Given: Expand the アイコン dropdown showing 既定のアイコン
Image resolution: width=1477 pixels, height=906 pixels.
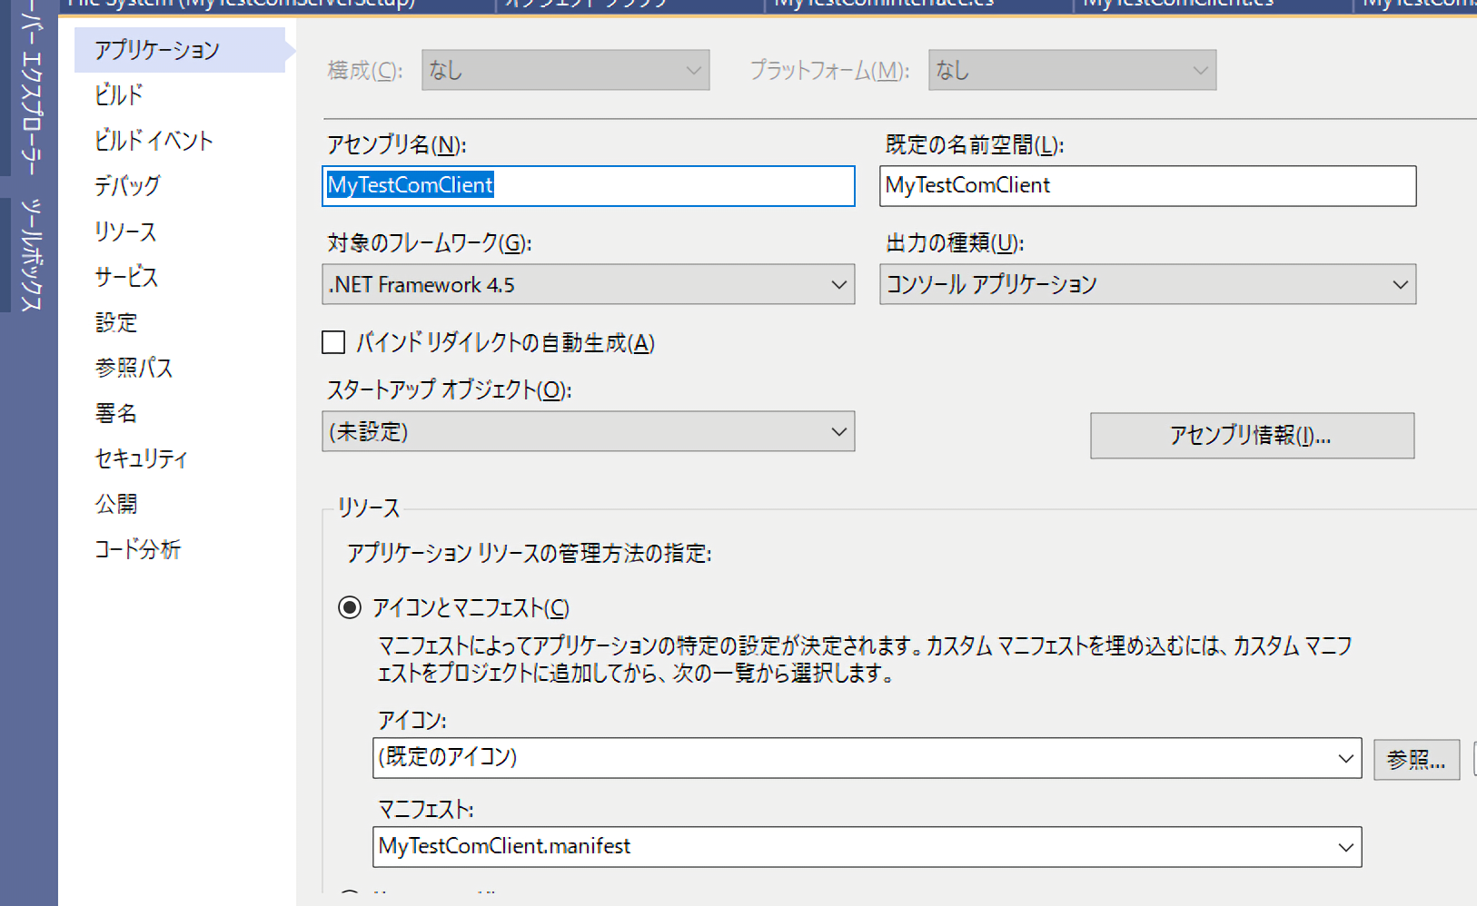Looking at the screenshot, I should 866,758.
